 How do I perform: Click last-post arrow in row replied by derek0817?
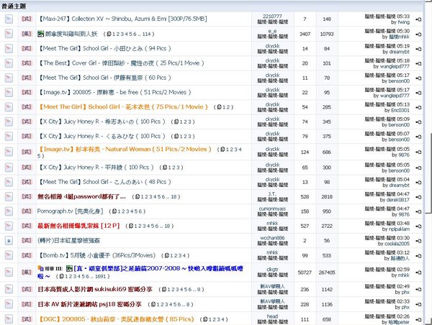click(x=418, y=197)
